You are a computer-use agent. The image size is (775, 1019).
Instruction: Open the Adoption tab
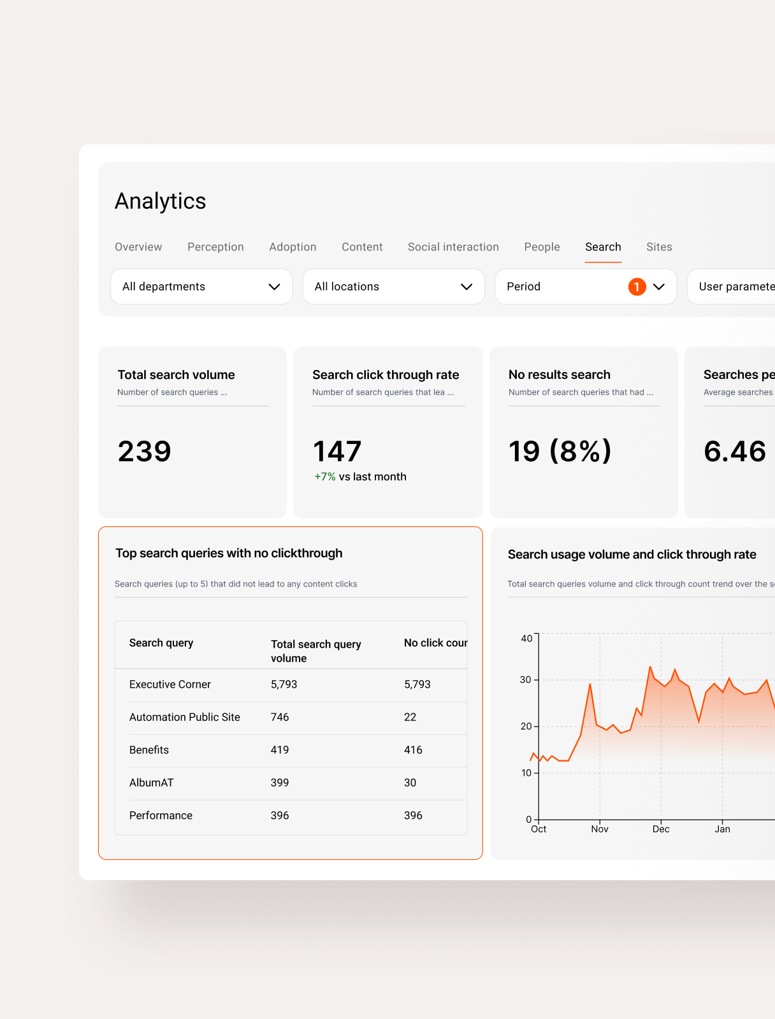[x=293, y=247]
